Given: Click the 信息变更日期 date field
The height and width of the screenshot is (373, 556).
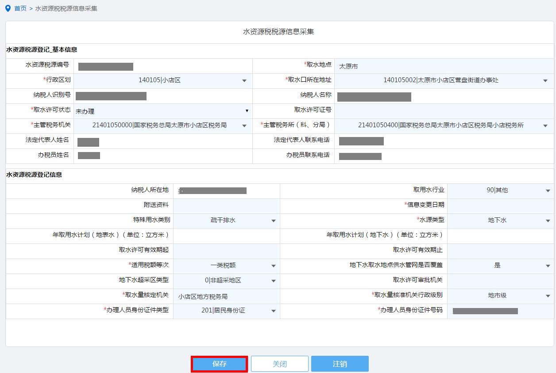Looking at the screenshot, I should click(500, 206).
